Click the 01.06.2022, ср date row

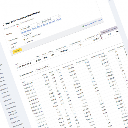click(28, 84)
